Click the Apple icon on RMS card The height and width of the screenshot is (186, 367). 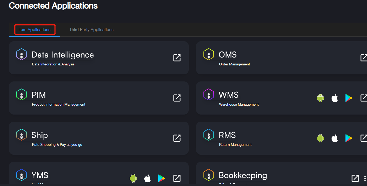(334, 138)
